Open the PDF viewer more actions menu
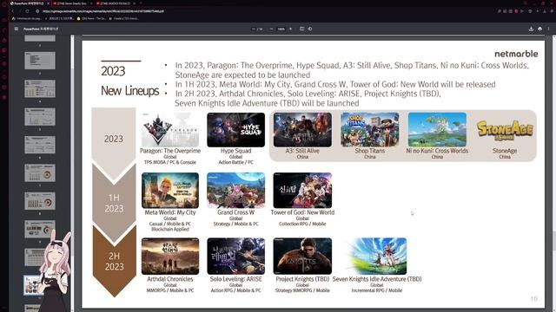 548,29
